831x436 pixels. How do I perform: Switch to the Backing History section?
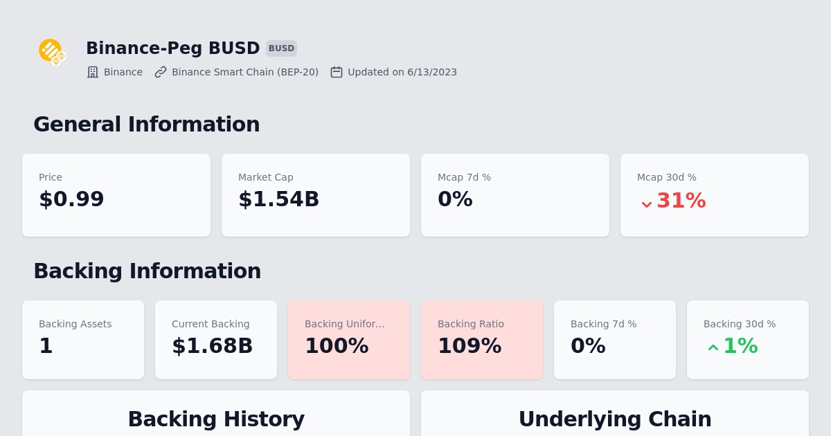(216, 419)
